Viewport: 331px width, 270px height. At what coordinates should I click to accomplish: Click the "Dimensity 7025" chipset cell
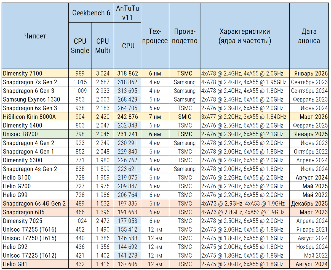(x=35, y=221)
